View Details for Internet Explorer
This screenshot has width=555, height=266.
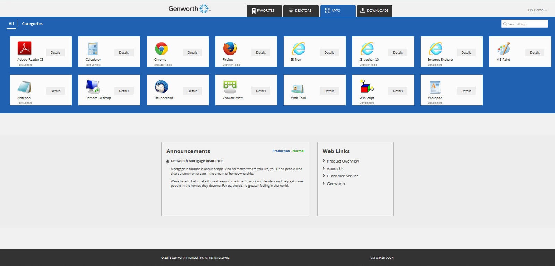point(466,53)
